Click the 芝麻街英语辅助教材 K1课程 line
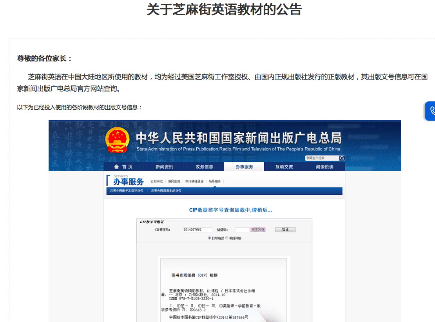Screen dimensions: 435x322 212,291
